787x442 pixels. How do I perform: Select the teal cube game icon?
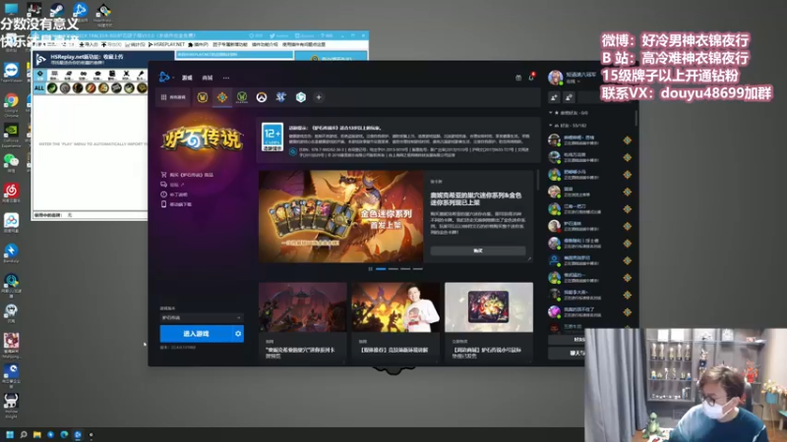coord(301,97)
